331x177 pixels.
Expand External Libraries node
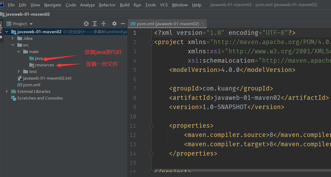pos(7,92)
